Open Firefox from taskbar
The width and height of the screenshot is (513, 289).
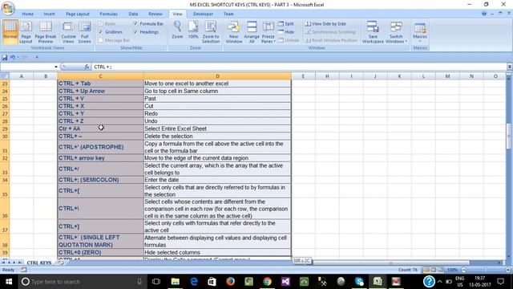click(230, 282)
